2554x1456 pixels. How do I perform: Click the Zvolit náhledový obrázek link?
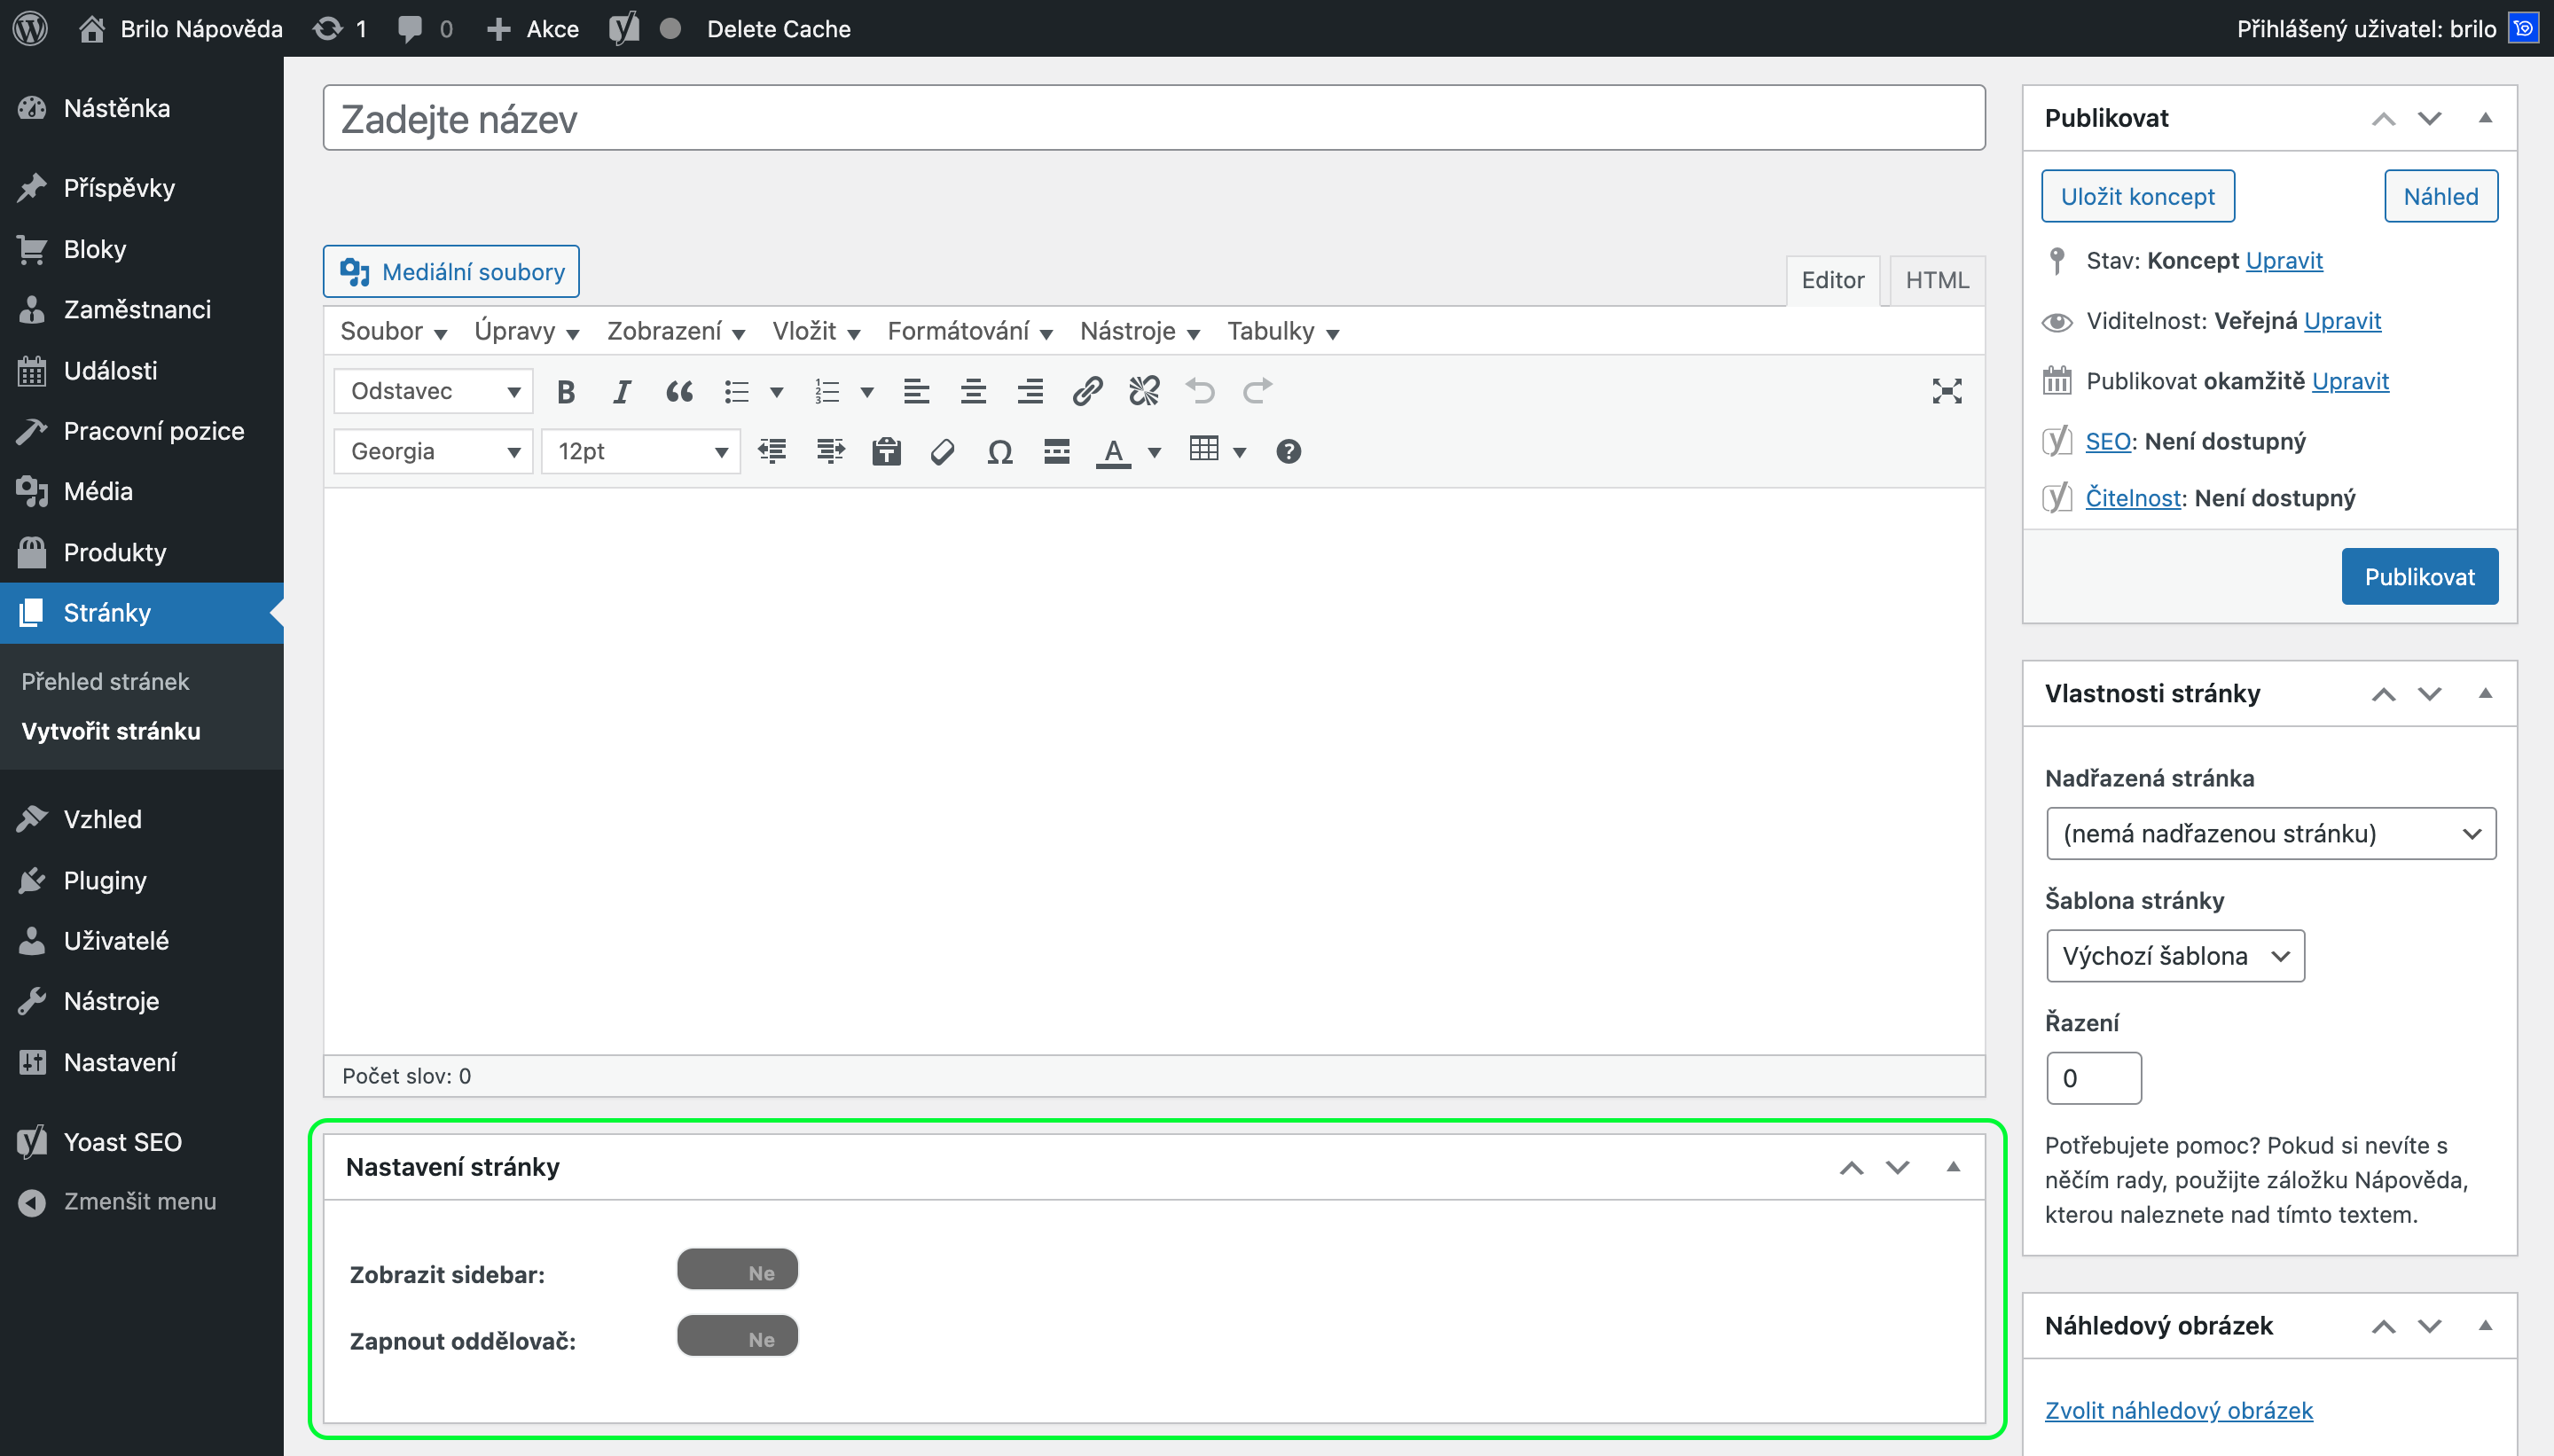tap(2178, 1410)
